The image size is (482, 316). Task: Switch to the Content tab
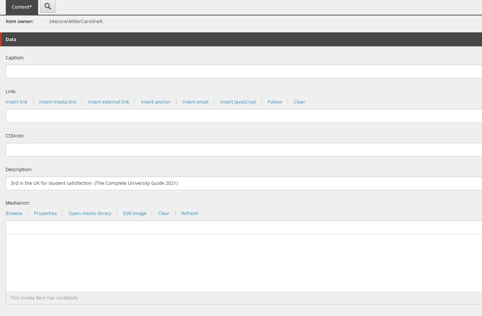tap(22, 7)
